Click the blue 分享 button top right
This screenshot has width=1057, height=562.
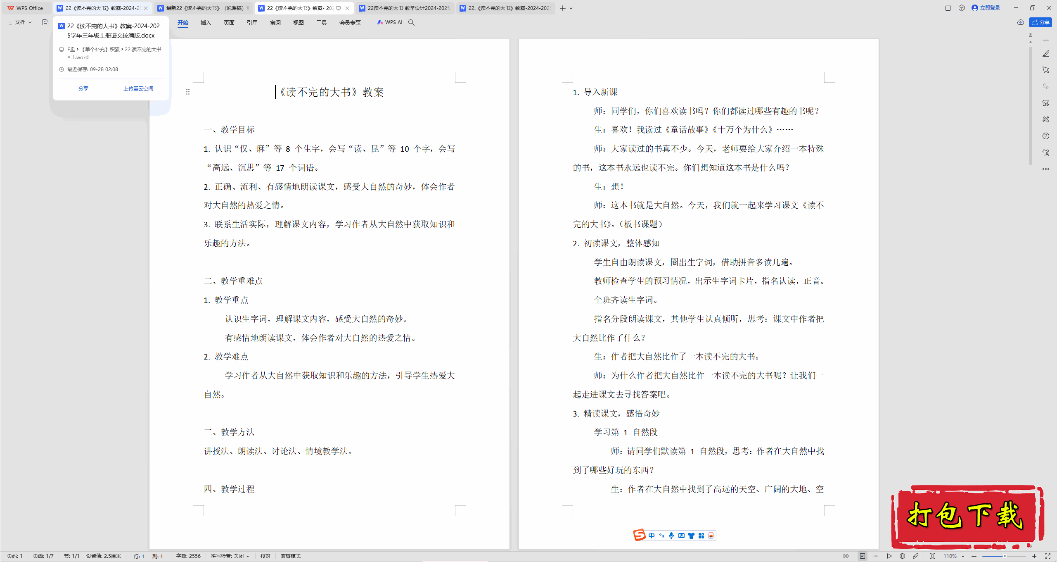[1040, 22]
